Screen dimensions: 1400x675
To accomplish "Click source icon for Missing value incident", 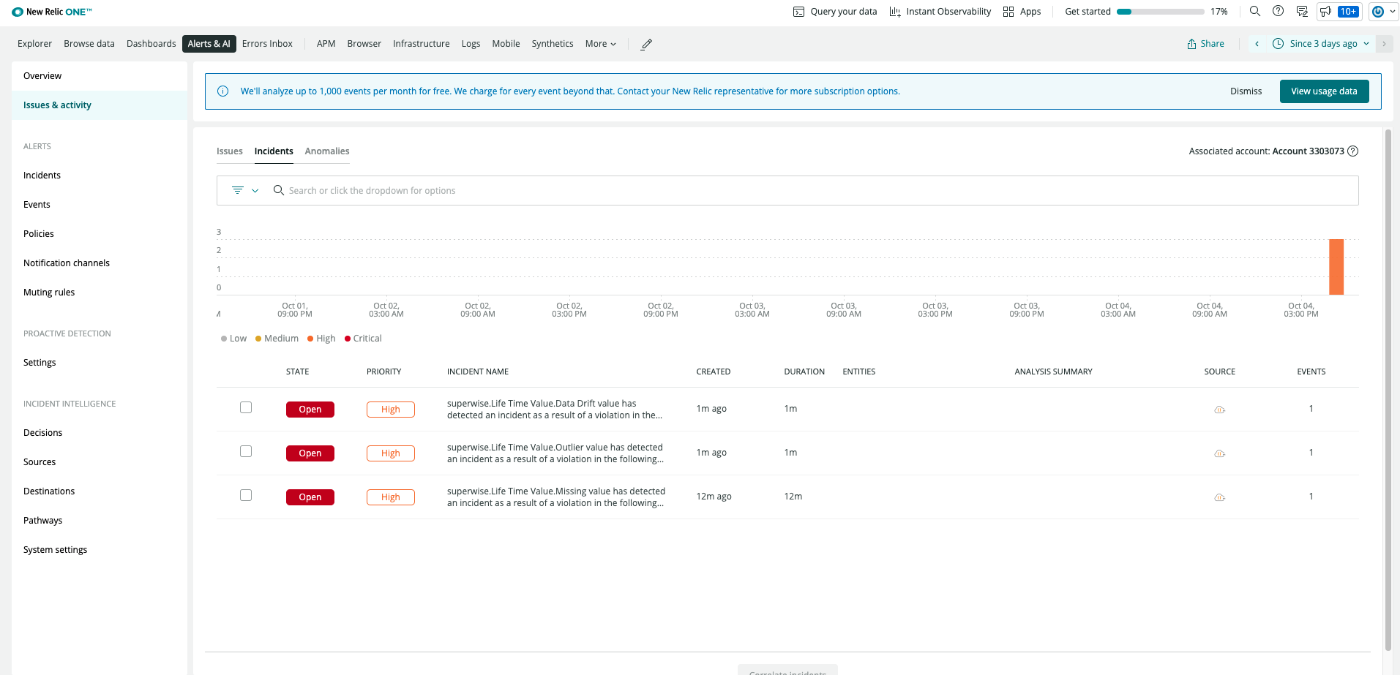I will point(1219,497).
